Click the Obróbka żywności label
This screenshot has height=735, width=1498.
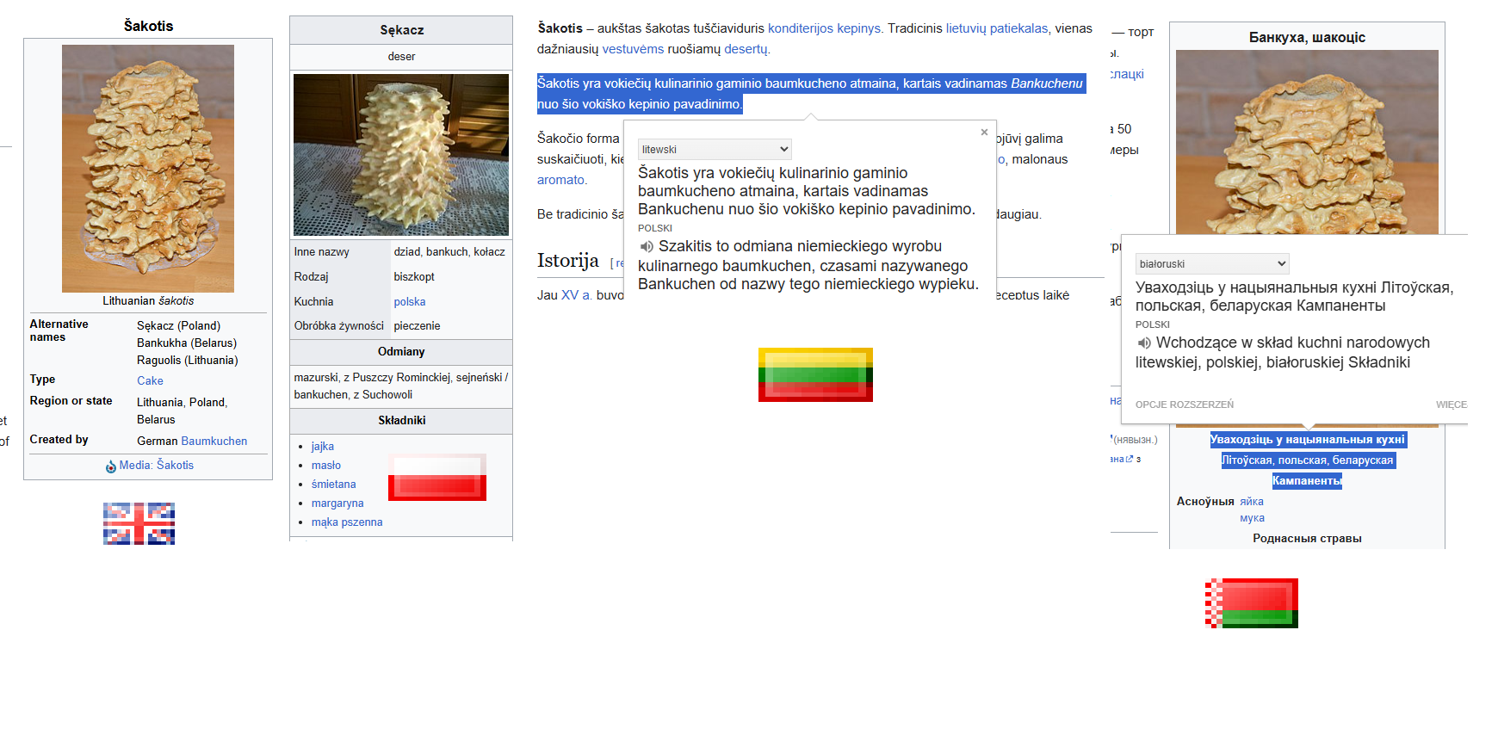338,325
